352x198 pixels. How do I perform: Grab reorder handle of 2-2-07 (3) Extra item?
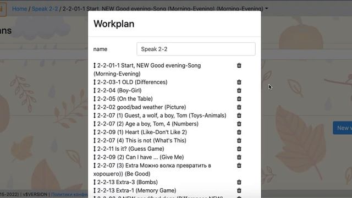pos(95,166)
